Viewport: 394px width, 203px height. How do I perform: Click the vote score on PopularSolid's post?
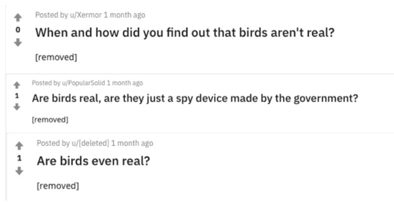(x=17, y=96)
